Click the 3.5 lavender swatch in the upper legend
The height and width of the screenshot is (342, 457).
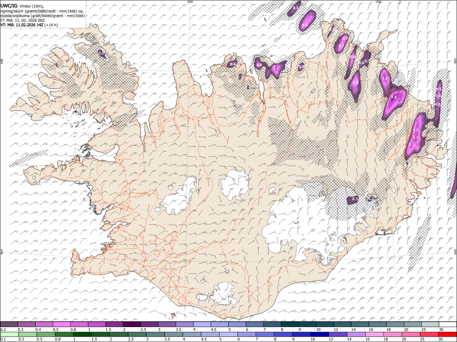tap(184, 324)
